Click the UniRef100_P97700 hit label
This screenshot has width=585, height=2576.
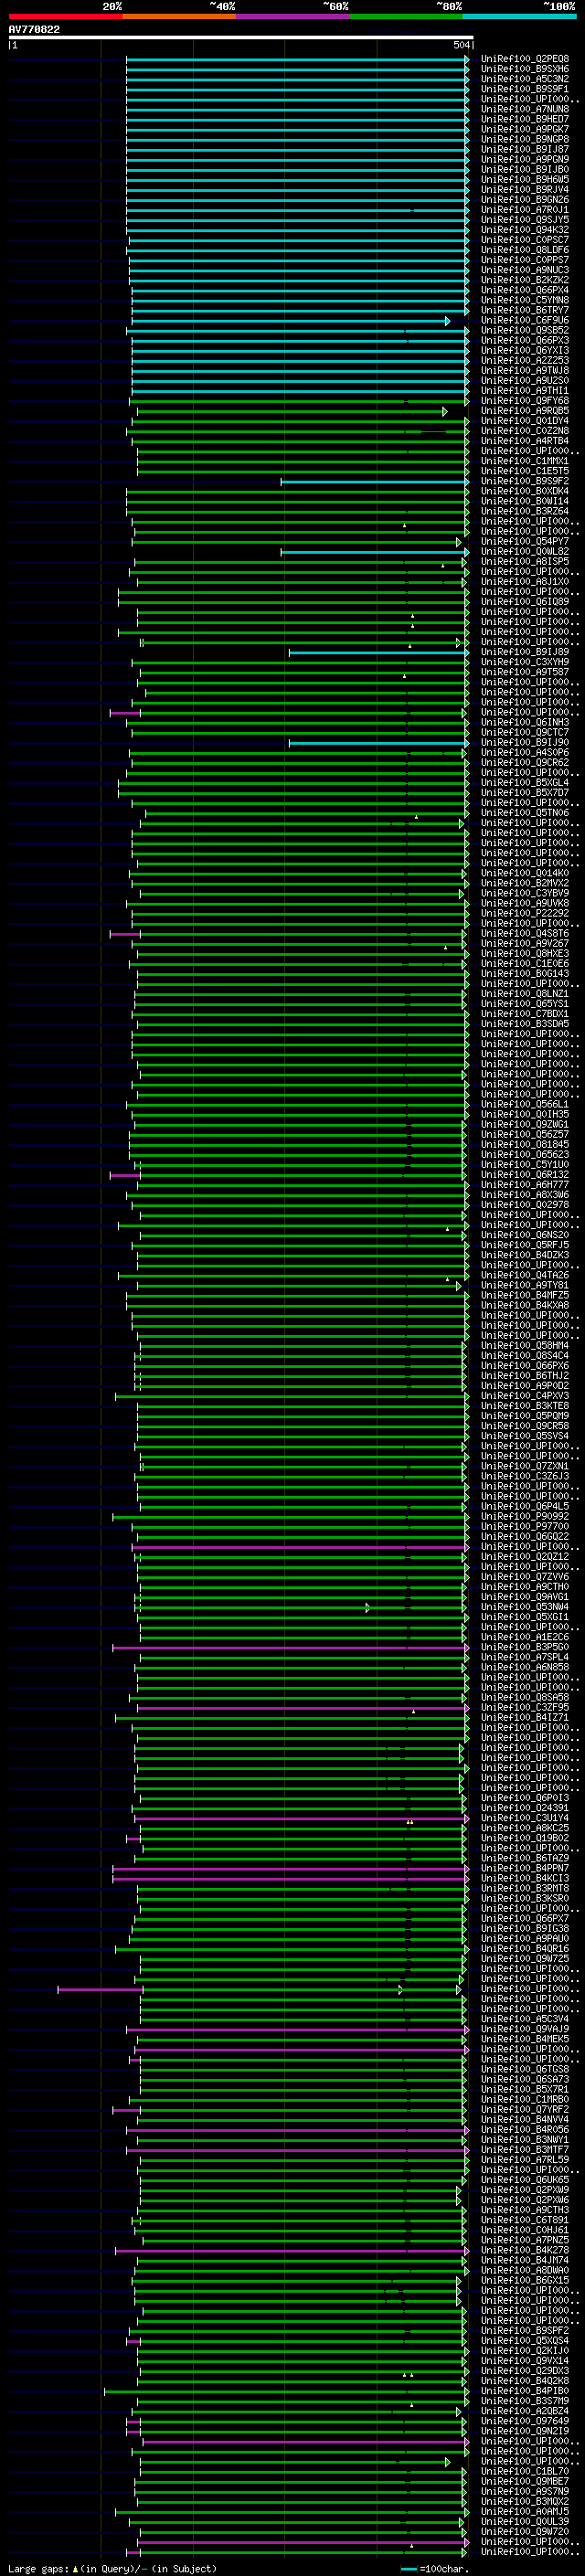point(524,1527)
